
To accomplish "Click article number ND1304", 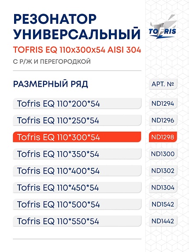I will (163, 187).
